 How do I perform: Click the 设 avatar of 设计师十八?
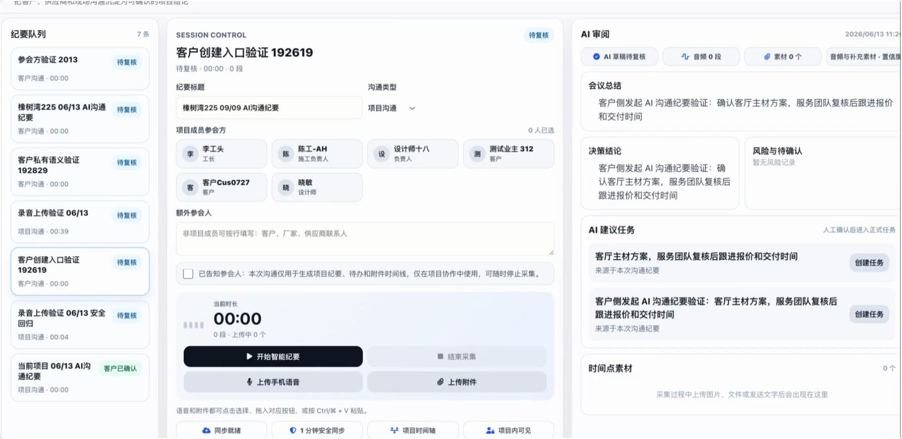[x=382, y=154]
